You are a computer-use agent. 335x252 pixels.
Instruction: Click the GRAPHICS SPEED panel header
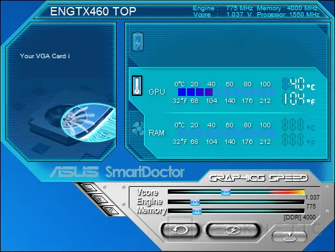coord(259,178)
